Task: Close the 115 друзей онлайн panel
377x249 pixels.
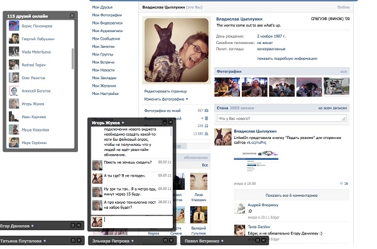Action: 72,16
